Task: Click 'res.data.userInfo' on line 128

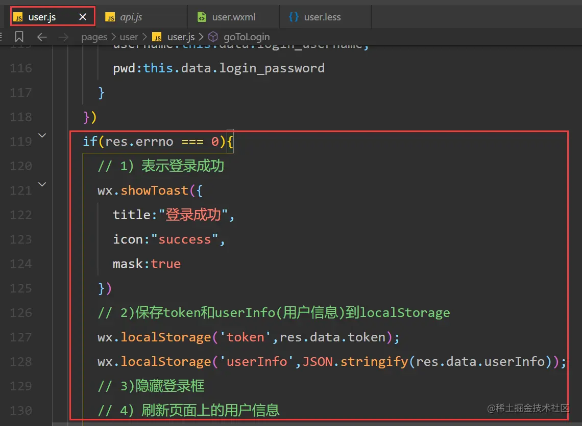Action: (x=480, y=362)
